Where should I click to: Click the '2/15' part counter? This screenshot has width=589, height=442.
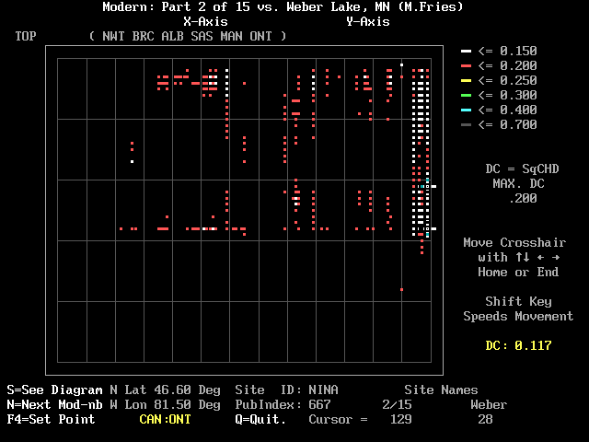[x=397, y=405]
